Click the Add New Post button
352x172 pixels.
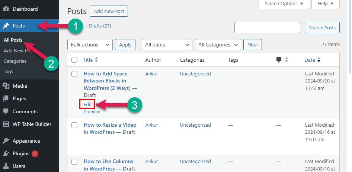(x=109, y=11)
